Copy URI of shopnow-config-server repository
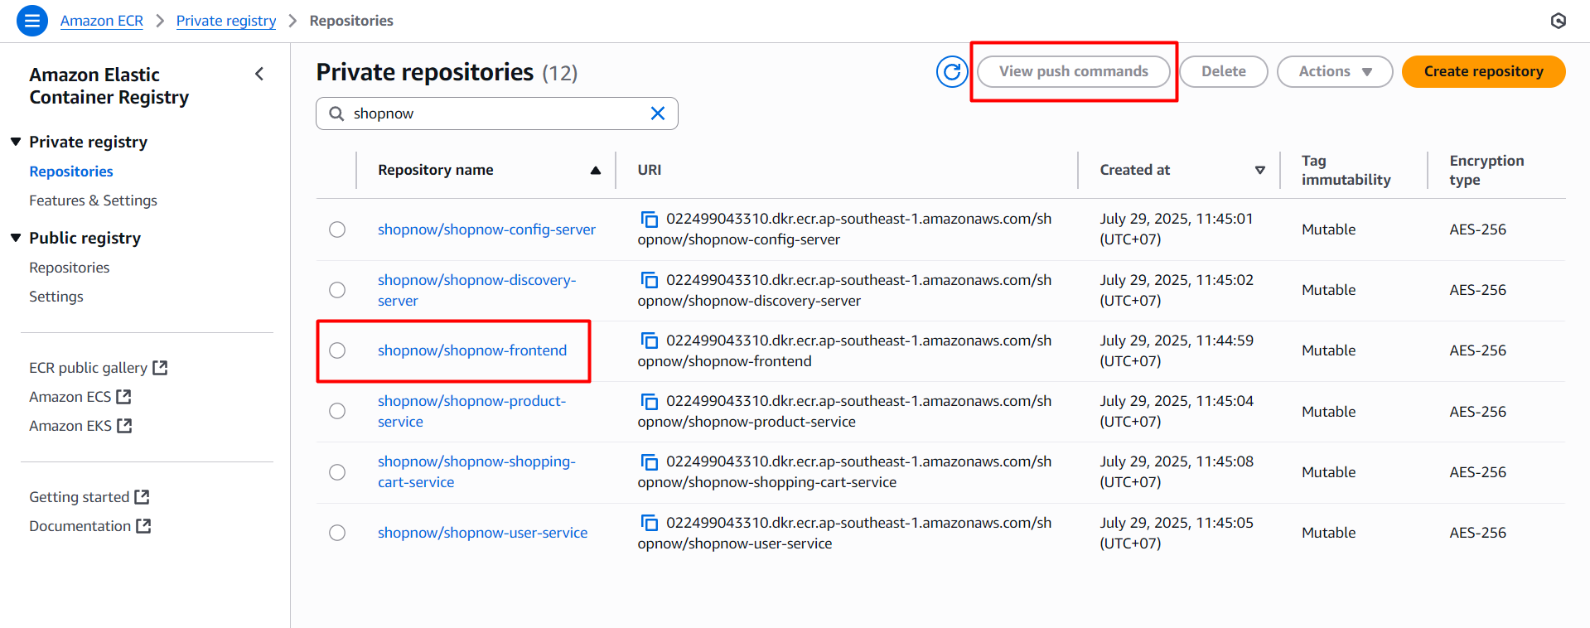This screenshot has height=628, width=1590. coord(650,220)
